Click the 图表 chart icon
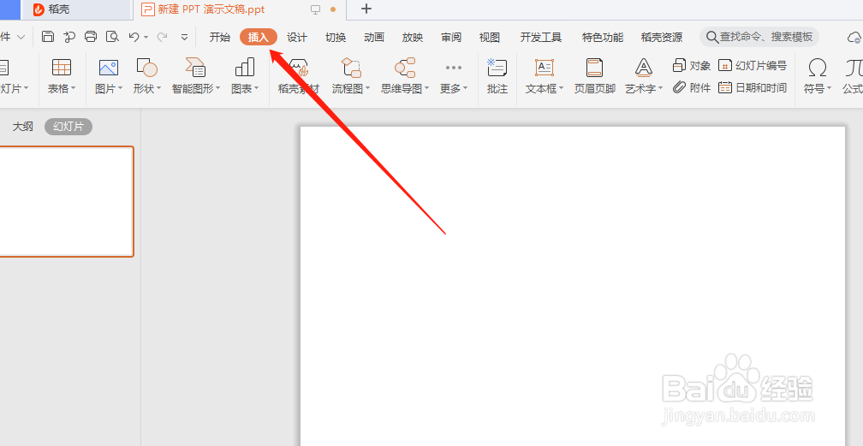The width and height of the screenshot is (863, 446). pos(244,67)
